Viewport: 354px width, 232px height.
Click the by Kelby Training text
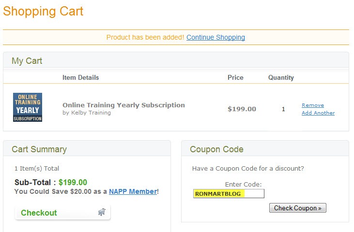click(87, 113)
